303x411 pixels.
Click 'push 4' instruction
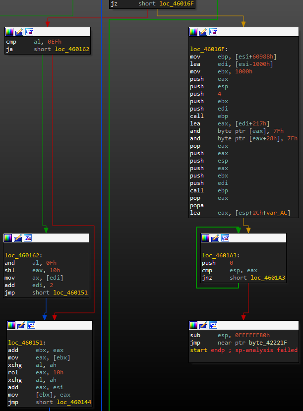pyautogui.click(x=206, y=94)
